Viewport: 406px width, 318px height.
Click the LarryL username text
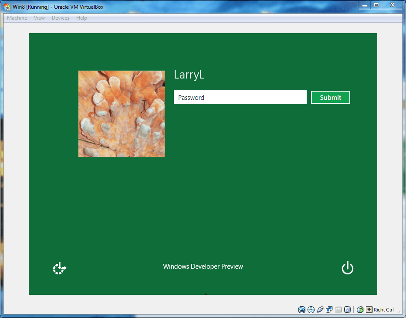pos(189,75)
